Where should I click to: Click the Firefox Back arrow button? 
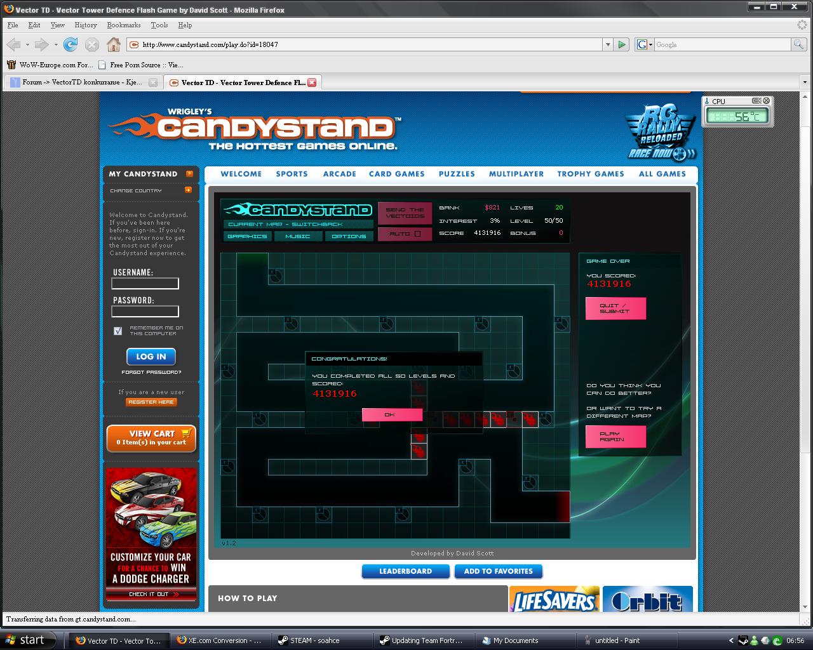click(x=13, y=44)
